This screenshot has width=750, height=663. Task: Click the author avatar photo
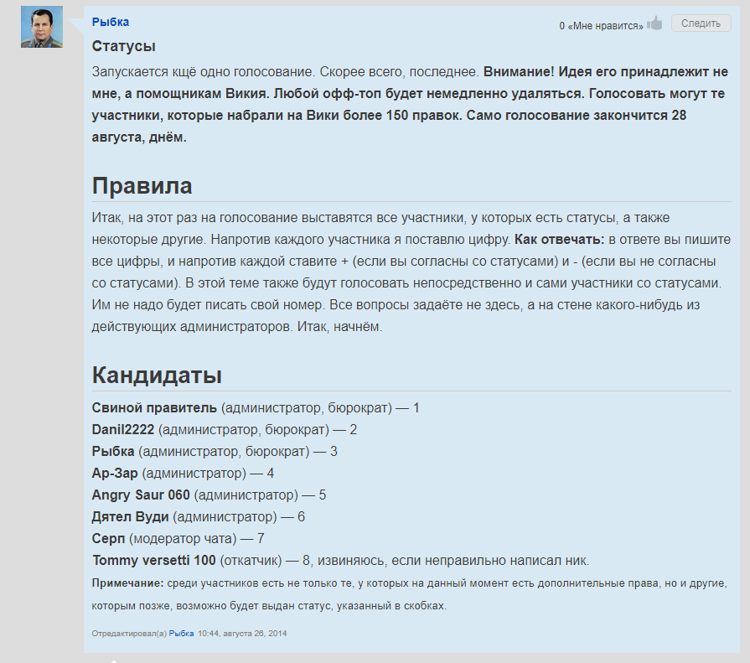pyautogui.click(x=42, y=27)
